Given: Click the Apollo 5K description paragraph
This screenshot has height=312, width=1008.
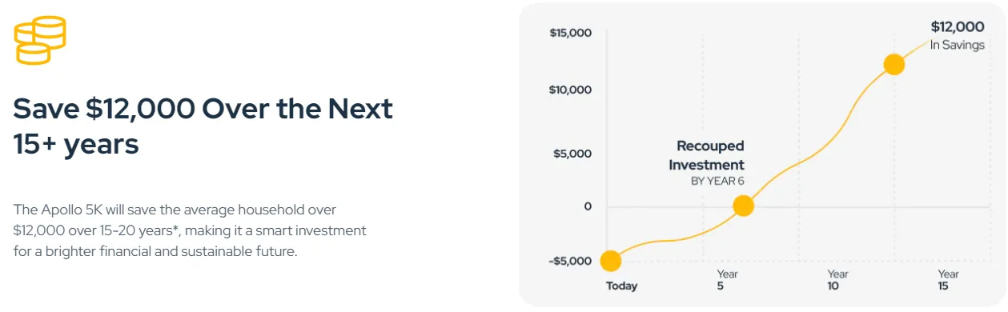Looking at the screenshot, I should (x=190, y=230).
